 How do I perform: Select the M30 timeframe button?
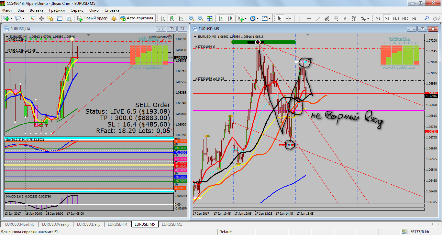pos(405,18)
